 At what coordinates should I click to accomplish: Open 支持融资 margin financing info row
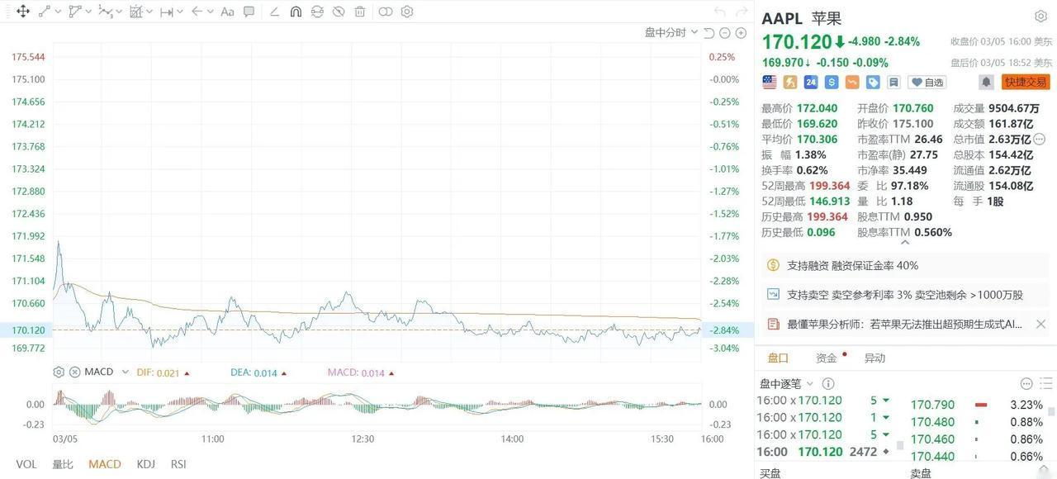[906, 265]
